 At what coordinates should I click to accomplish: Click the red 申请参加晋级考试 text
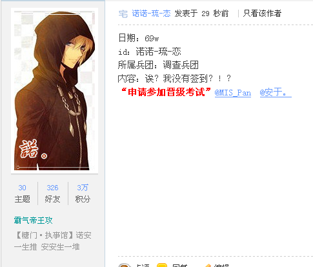click(x=166, y=92)
